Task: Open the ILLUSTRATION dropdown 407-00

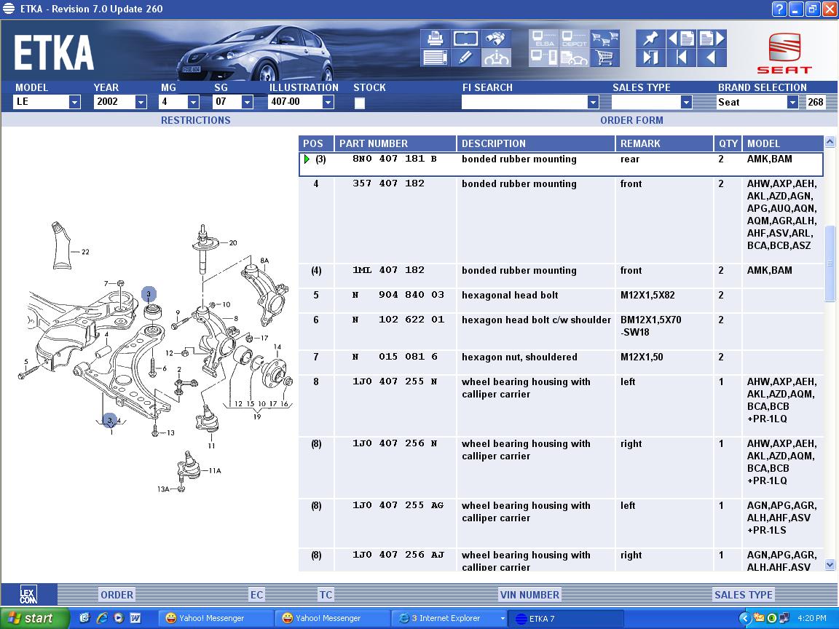Action: 328,102
